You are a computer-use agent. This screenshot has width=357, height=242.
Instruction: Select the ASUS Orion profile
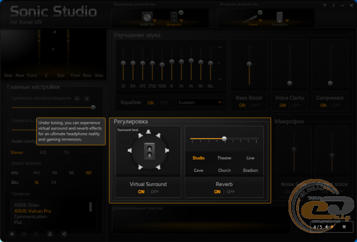tap(27, 205)
